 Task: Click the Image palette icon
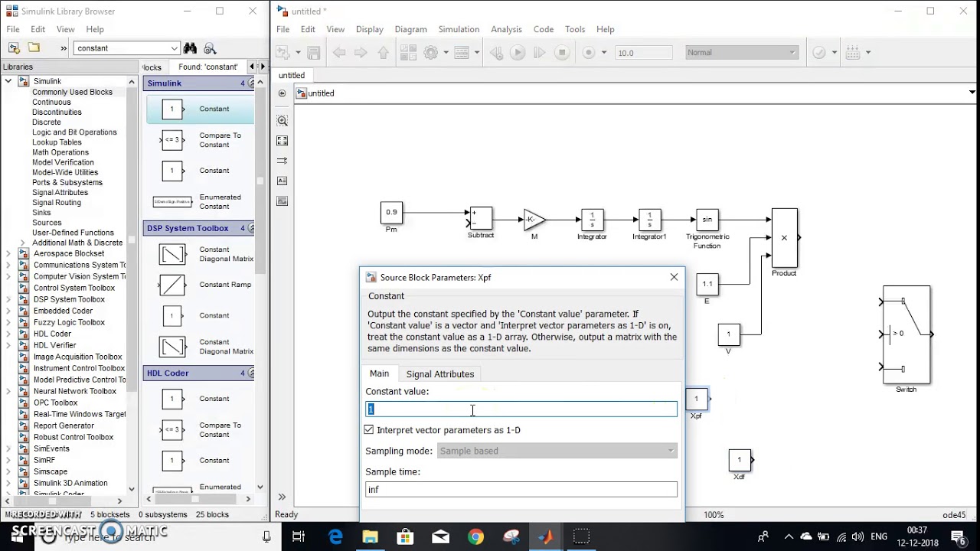(283, 201)
